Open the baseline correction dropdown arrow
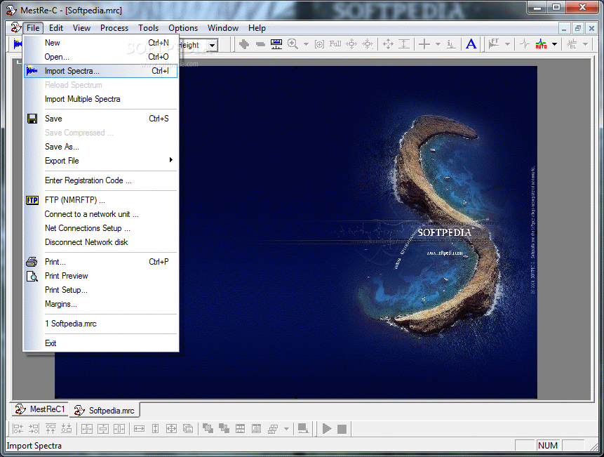This screenshot has width=604, height=457. [586, 44]
